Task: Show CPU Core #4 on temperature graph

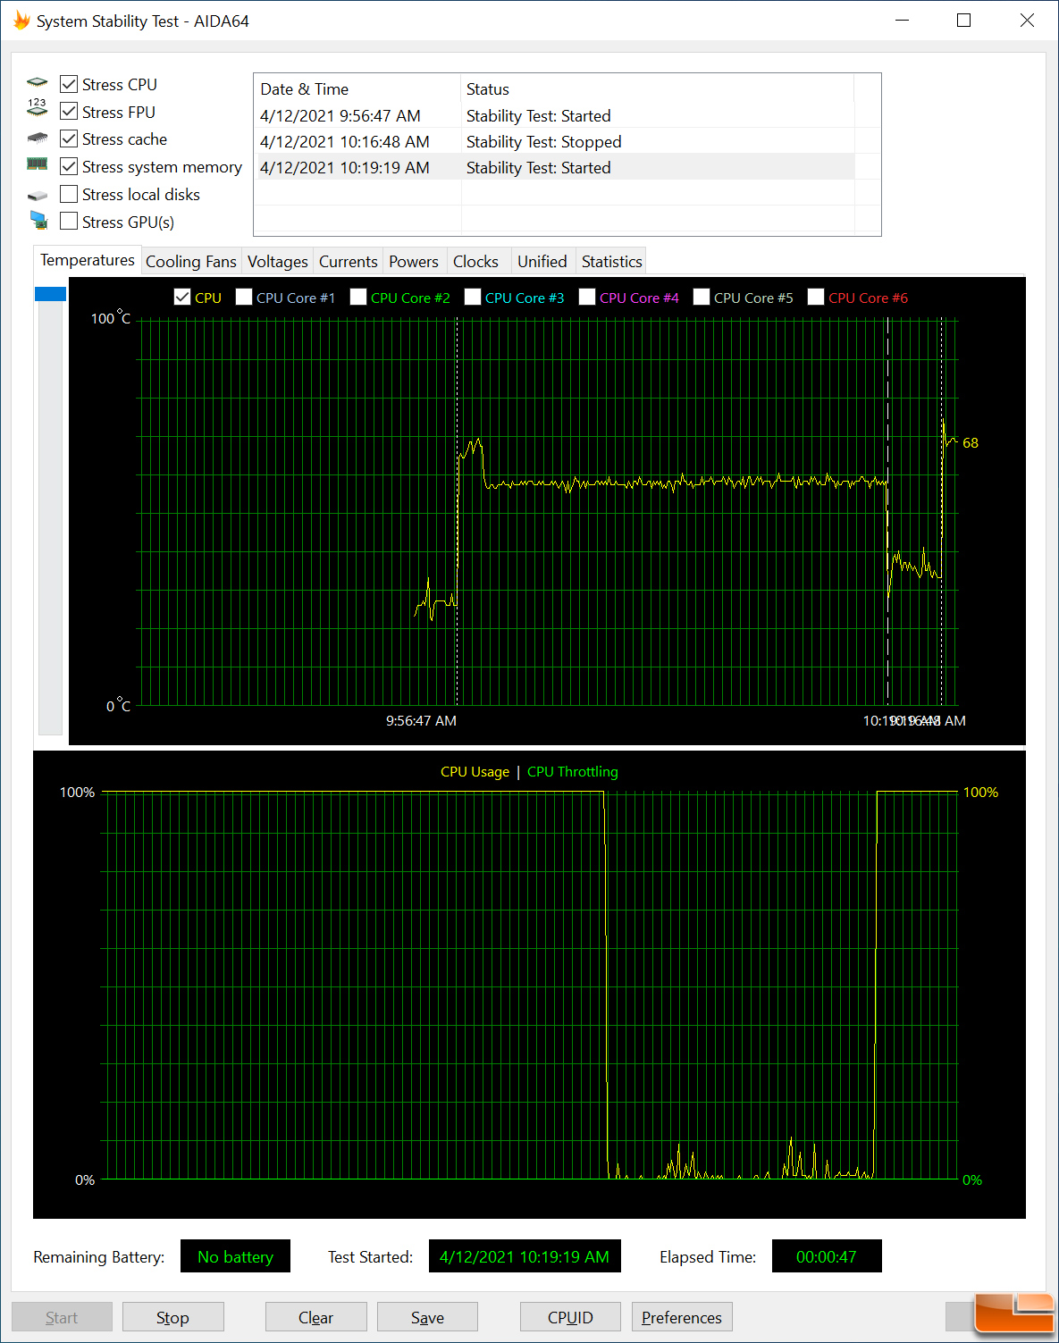Action: [x=587, y=298]
